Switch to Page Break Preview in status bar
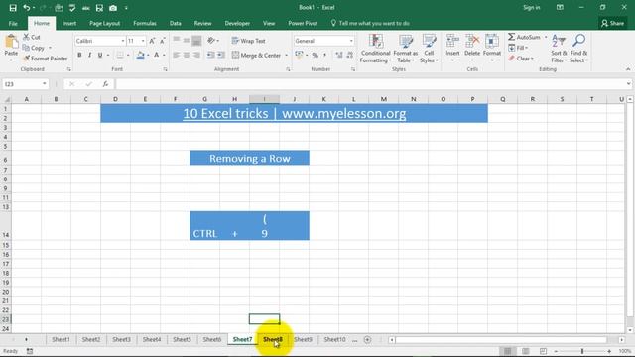Image resolution: width=635 pixels, height=357 pixels. point(543,351)
